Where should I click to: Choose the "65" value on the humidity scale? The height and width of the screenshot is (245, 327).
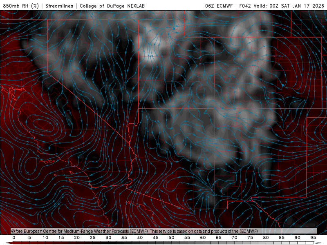219,238
